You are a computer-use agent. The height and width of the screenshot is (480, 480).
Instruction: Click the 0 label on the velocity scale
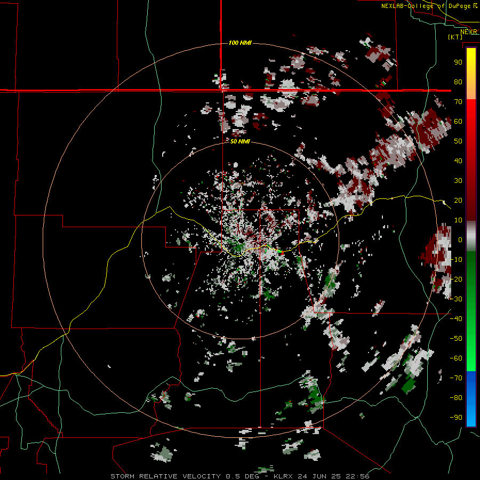coord(460,239)
